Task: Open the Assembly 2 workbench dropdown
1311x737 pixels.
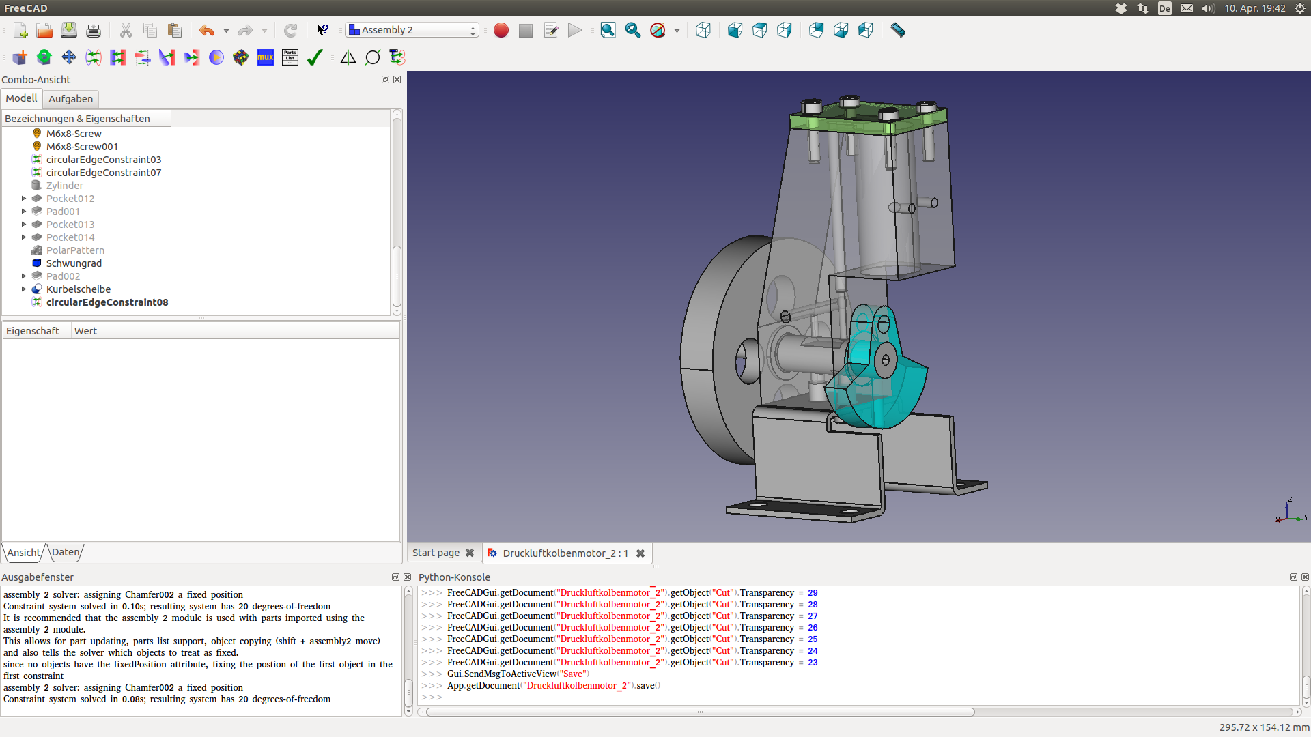Action: (412, 30)
